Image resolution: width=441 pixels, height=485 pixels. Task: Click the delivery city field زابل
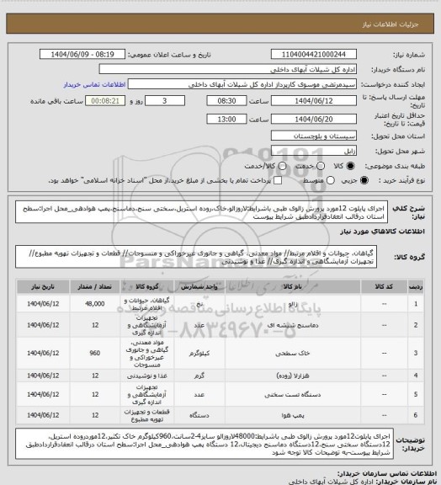(x=314, y=151)
